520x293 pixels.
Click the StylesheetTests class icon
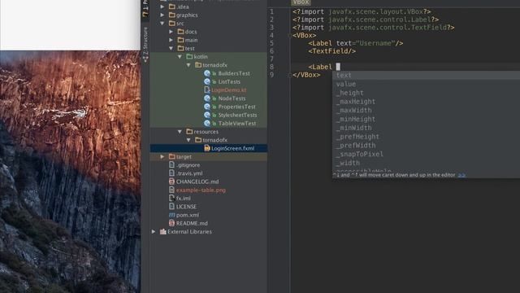[x=207, y=115]
